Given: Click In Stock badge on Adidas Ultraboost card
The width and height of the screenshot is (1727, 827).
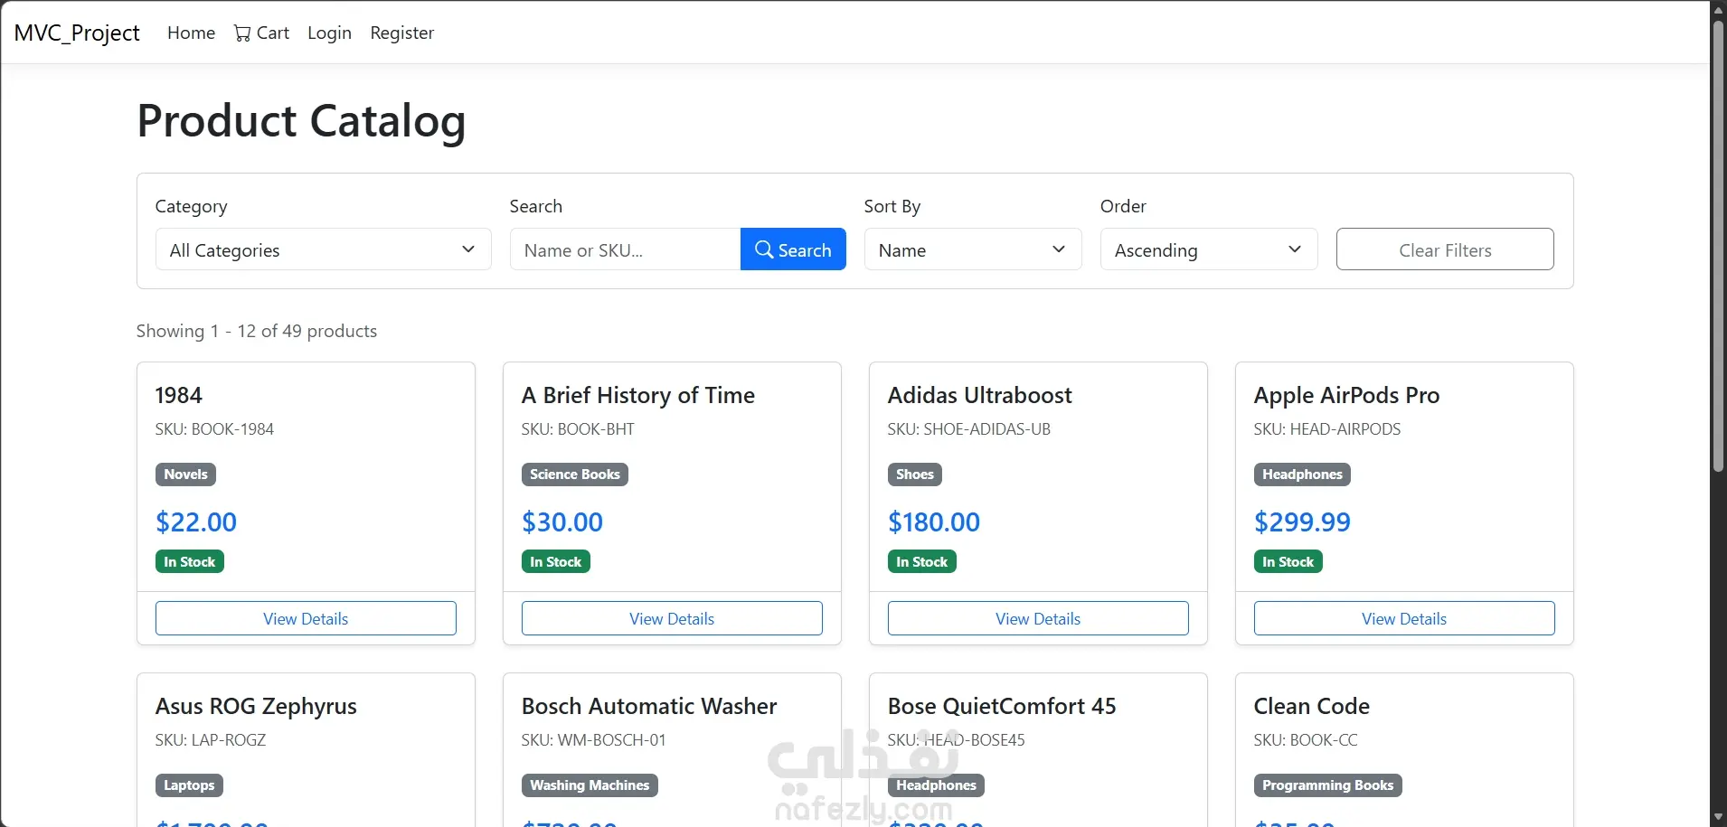Looking at the screenshot, I should point(922,562).
